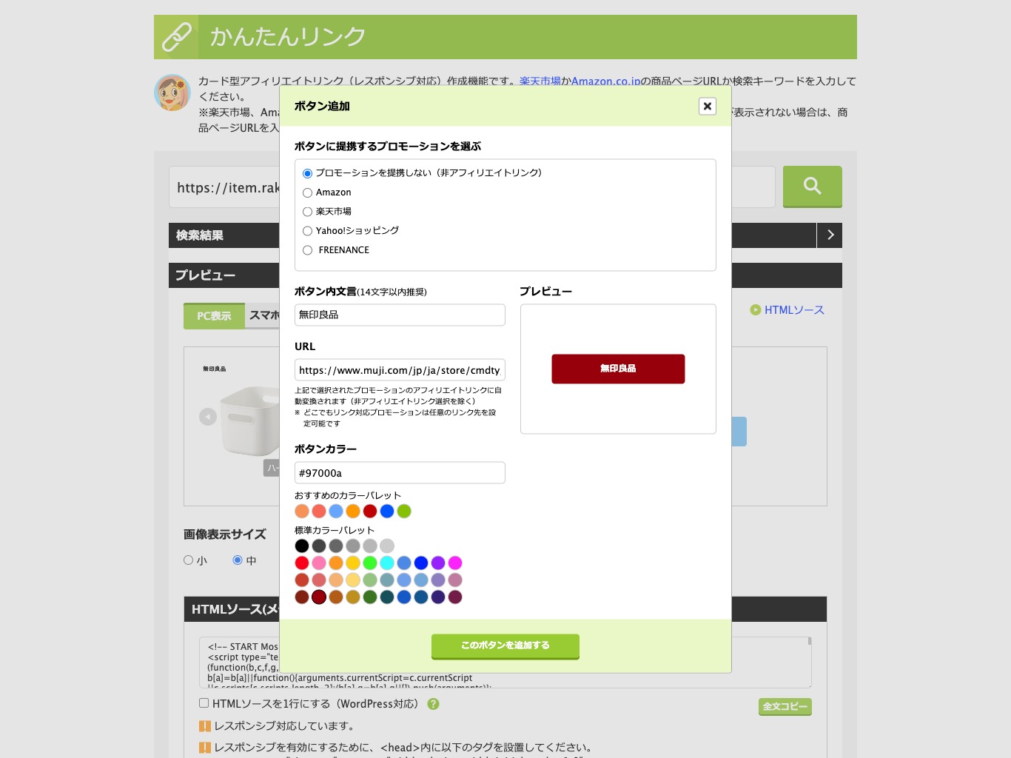The width and height of the screenshot is (1011, 758).
Task: Switch to the スマホ preview tab
Action: [x=263, y=316]
